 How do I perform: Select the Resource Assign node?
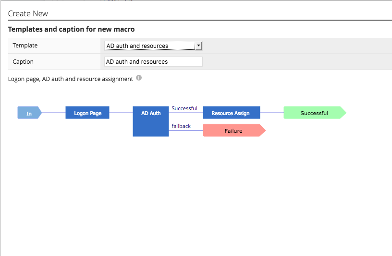pos(232,113)
